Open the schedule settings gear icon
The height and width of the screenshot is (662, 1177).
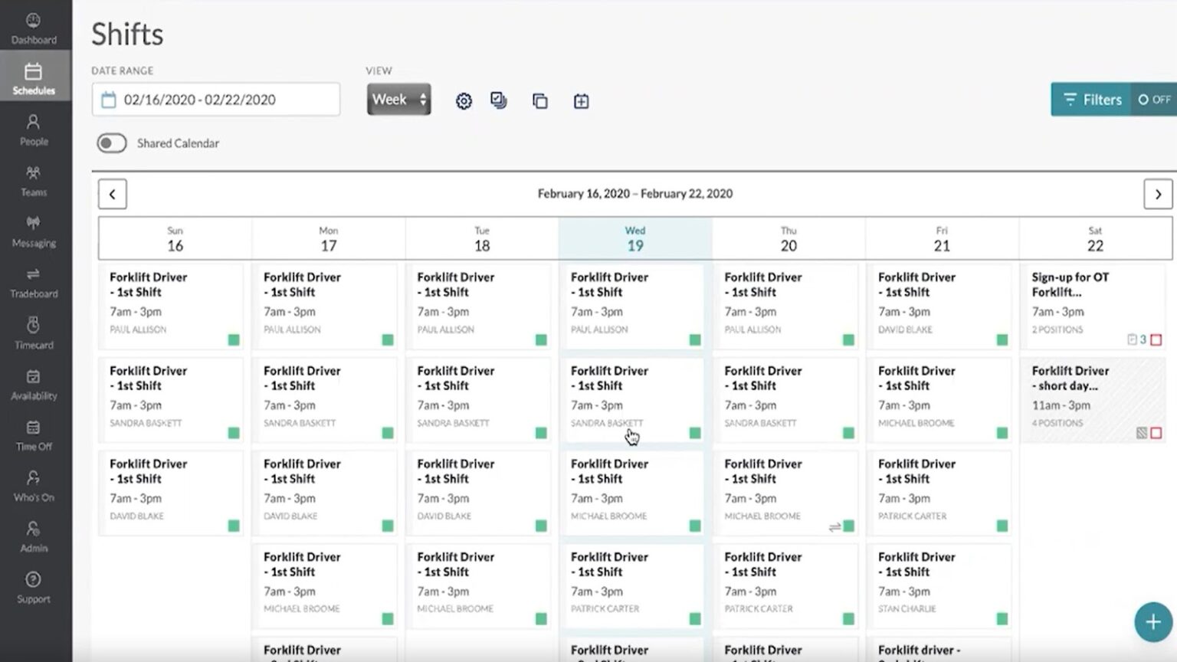(x=464, y=100)
